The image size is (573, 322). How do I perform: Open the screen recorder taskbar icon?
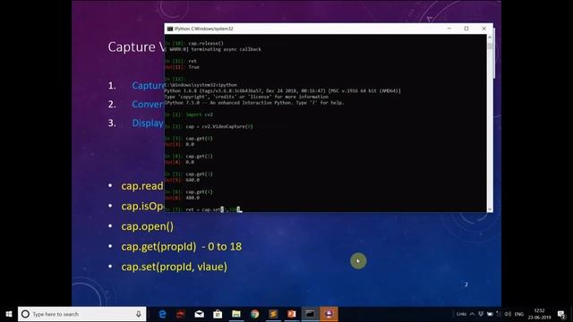coord(329,314)
